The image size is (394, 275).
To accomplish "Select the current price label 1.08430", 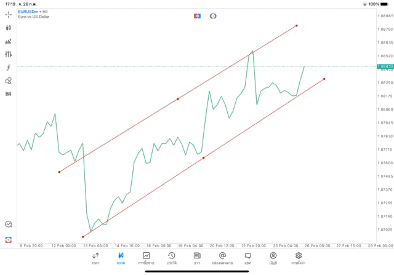I will pyautogui.click(x=385, y=66).
